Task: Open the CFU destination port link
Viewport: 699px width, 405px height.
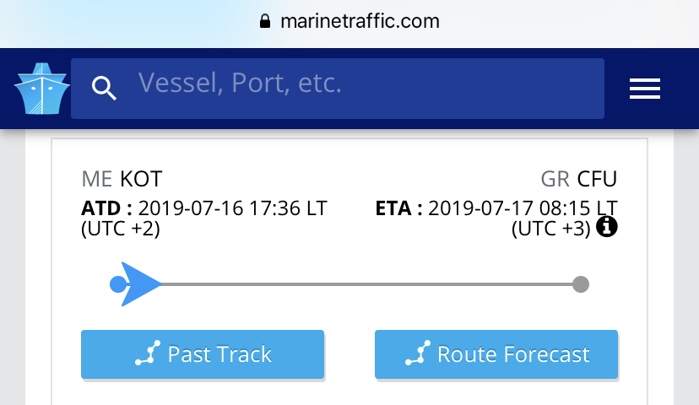Action: click(x=597, y=179)
